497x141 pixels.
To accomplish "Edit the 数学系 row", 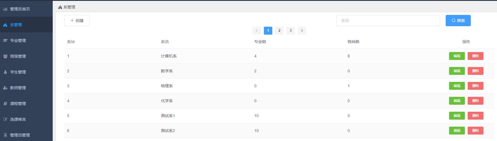I will 457,71.
